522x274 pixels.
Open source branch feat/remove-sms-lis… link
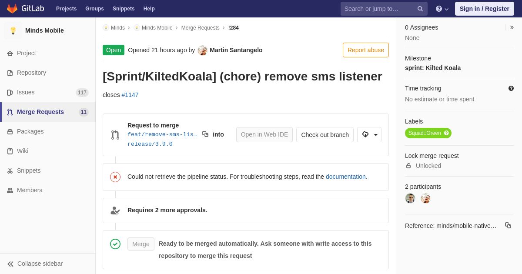tap(162, 134)
